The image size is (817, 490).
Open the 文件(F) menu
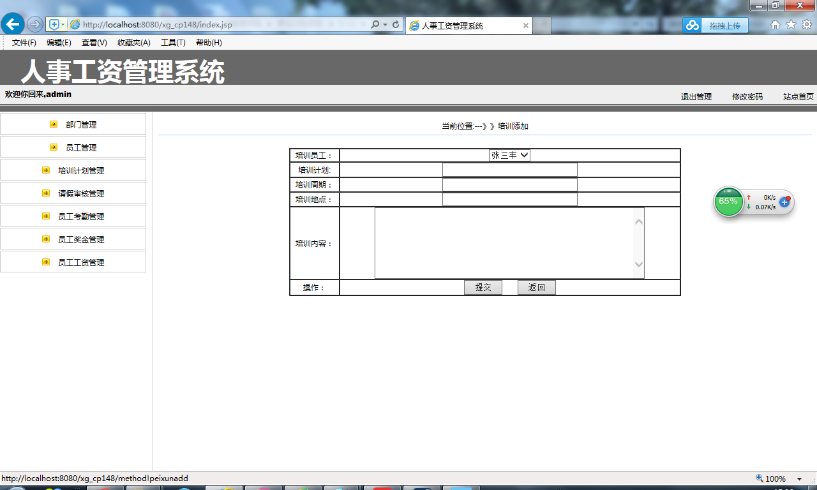[x=24, y=43]
